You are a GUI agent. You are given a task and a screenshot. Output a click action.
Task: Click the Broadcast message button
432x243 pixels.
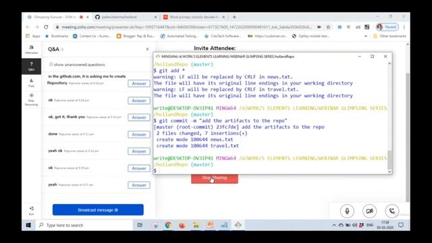point(98,210)
